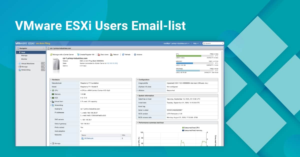Click the SGX icon in Hardware
300x157 pixels.
pyautogui.click(x=53, y=98)
